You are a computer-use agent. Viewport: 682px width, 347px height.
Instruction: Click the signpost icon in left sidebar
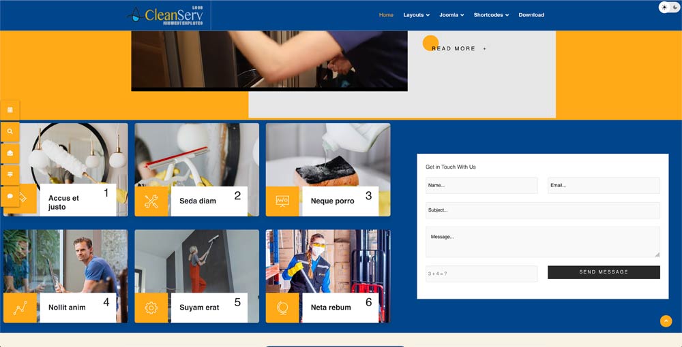point(10,175)
